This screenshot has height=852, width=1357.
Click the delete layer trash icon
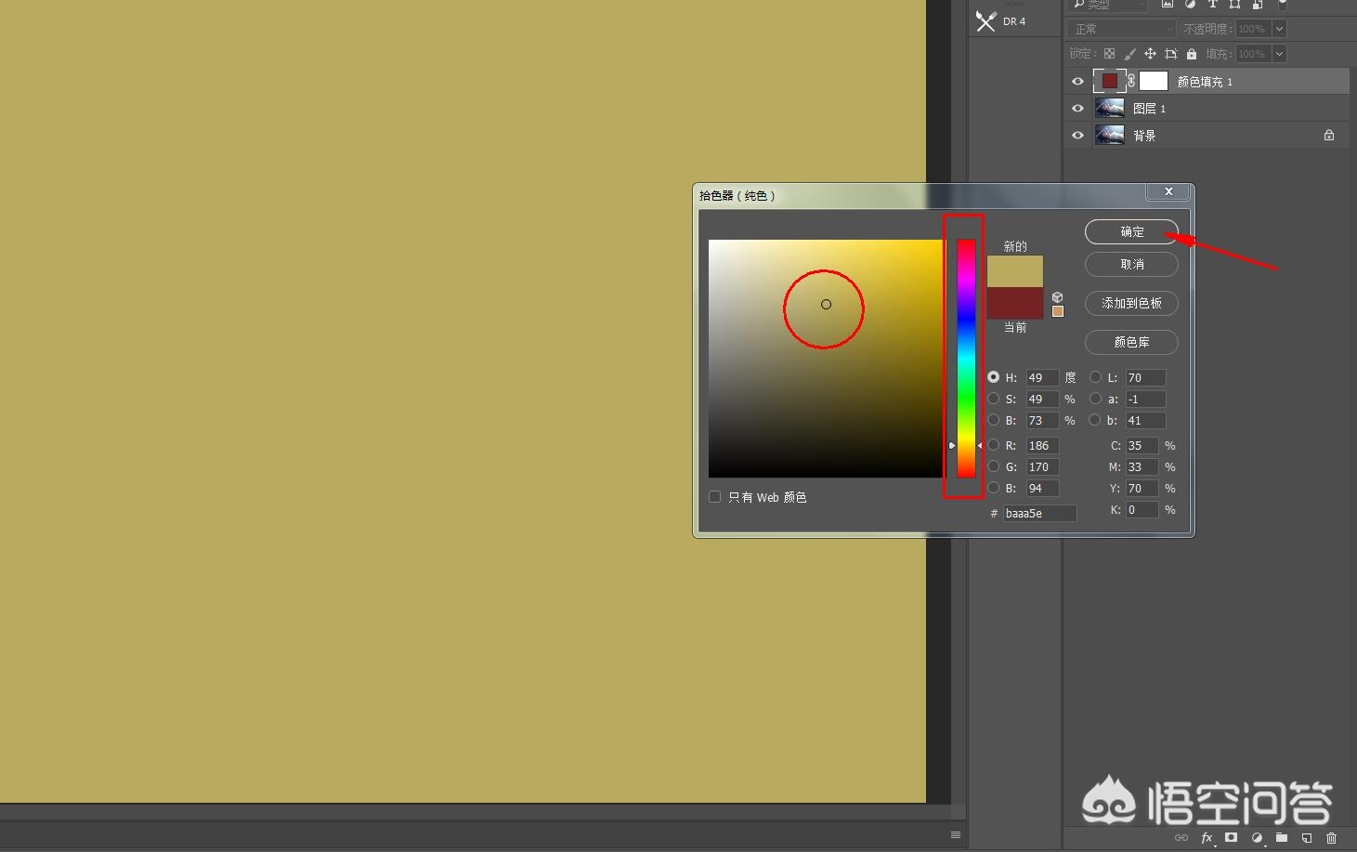[1332, 837]
